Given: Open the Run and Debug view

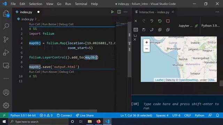Looking at the screenshot, I should [6, 52].
